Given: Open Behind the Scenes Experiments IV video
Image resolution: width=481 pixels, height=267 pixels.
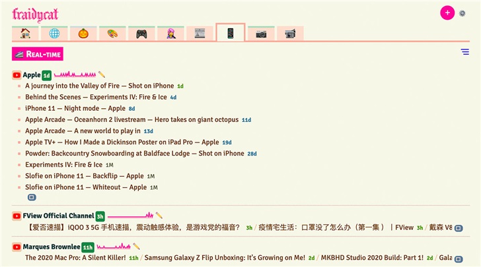Looking at the screenshot, I should pos(96,97).
